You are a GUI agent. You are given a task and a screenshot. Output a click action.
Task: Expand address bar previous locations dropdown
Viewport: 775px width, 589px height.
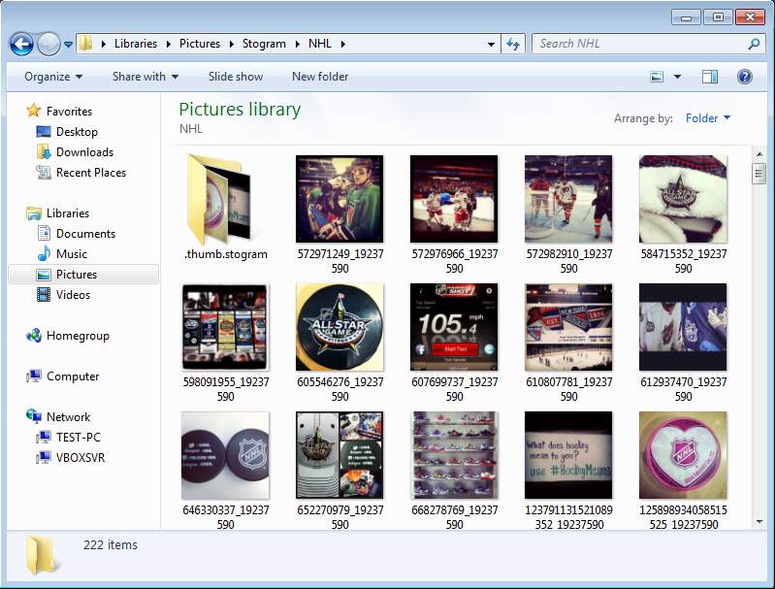[491, 44]
